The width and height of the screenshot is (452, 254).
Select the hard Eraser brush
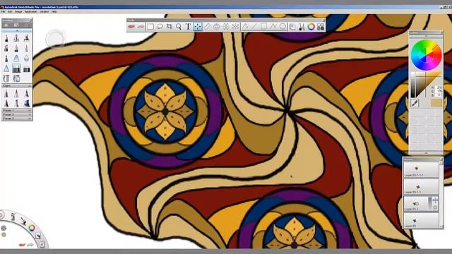pyautogui.click(x=26, y=69)
